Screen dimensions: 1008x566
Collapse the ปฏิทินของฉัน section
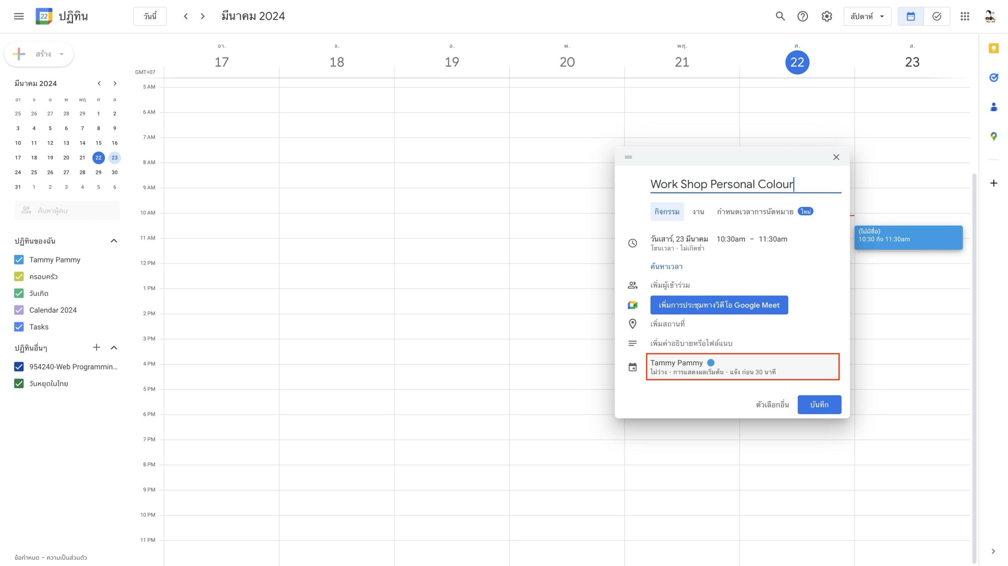click(114, 241)
